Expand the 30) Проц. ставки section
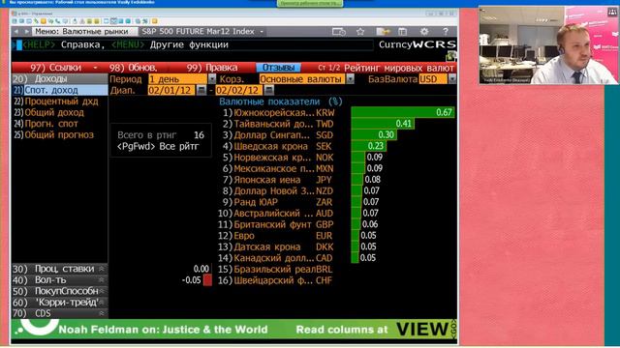 click(102, 269)
